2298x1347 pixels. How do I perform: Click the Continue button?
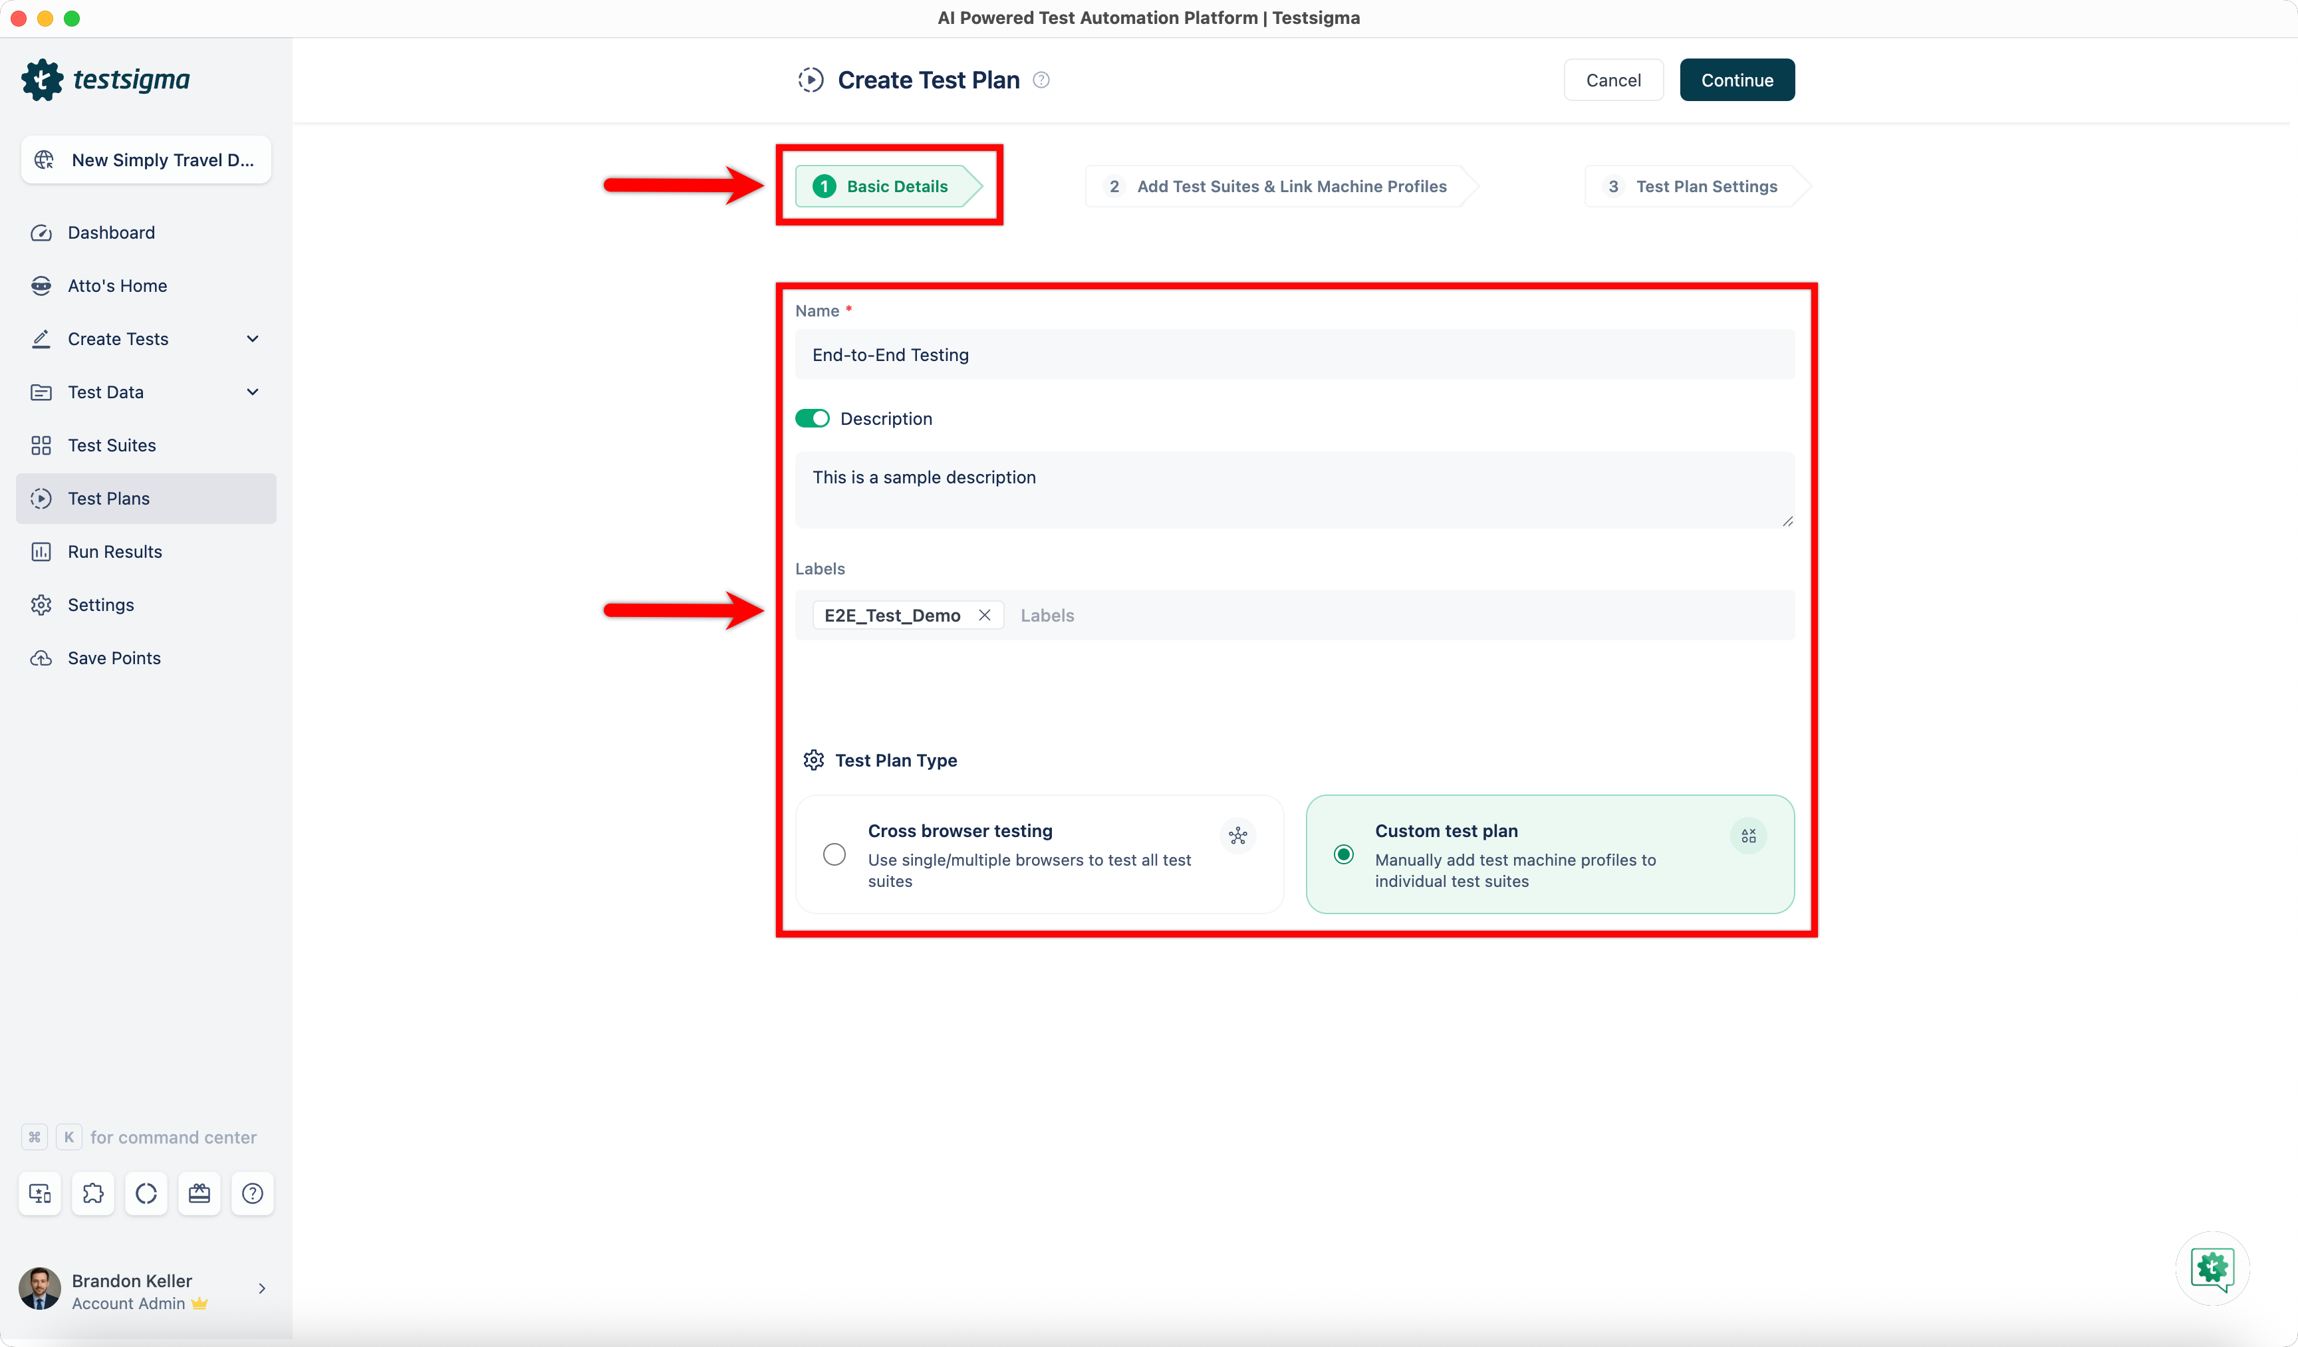(x=1736, y=80)
